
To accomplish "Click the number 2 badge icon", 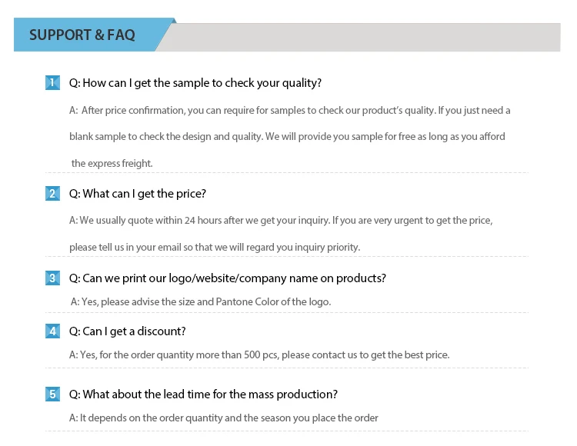I will coord(52,194).
